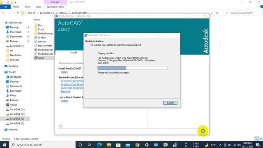Open the Details link under Learn About Product

coord(65,101)
